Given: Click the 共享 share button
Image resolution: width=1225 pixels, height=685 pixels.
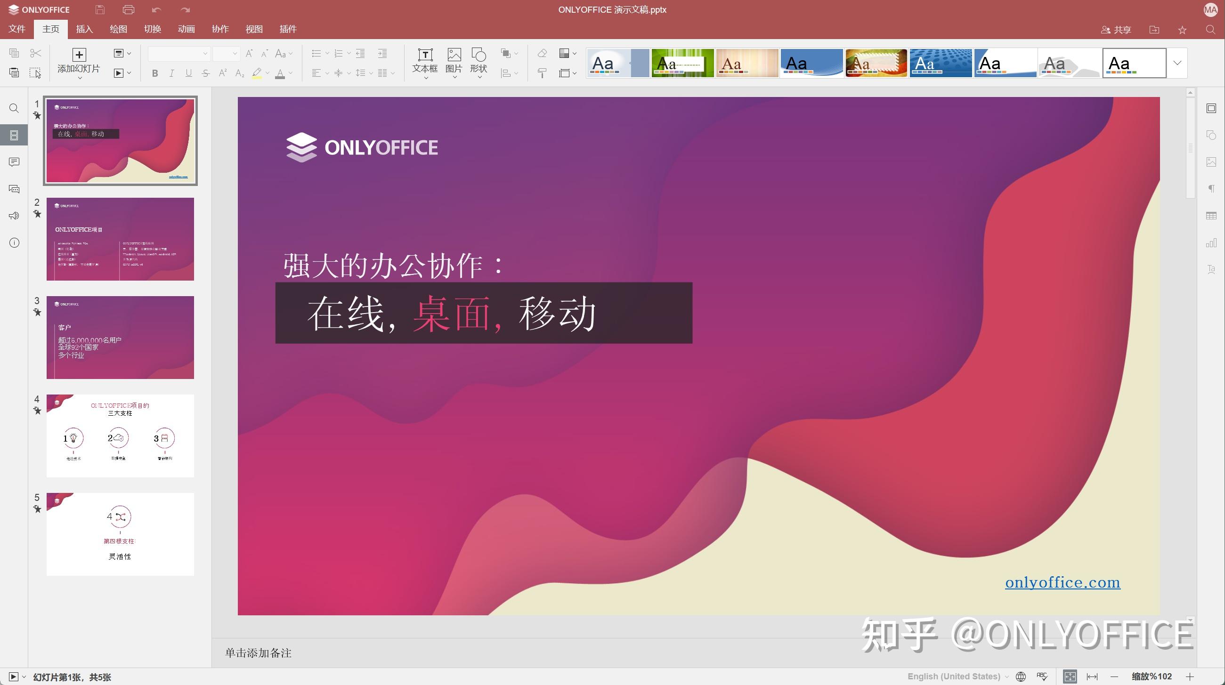Looking at the screenshot, I should pos(1116,30).
